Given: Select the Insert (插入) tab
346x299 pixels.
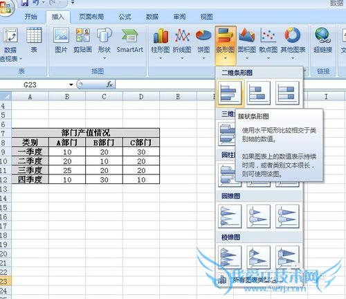Looking at the screenshot, I should (x=58, y=17).
